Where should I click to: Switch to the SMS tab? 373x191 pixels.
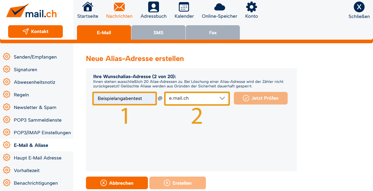tap(158, 32)
